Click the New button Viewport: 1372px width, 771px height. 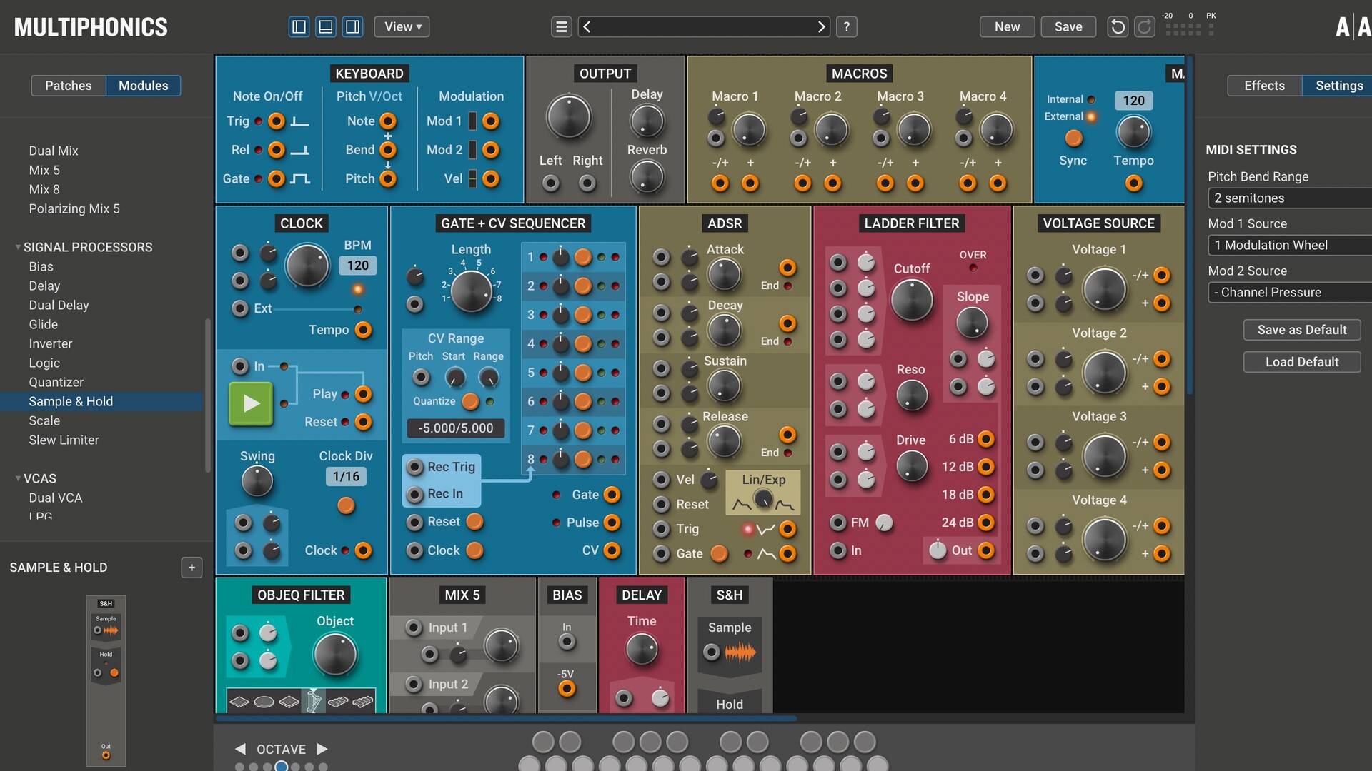[x=1007, y=27]
